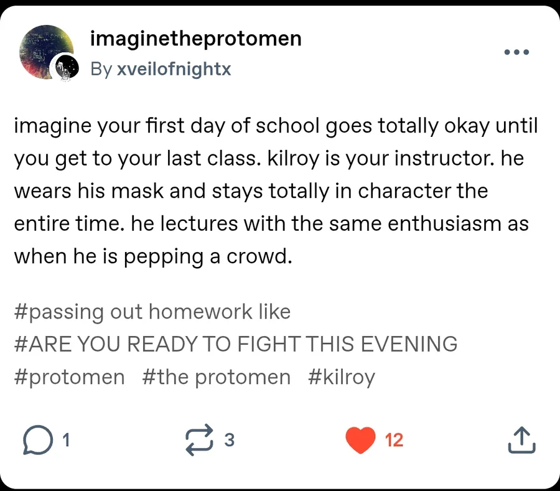This screenshot has height=491, width=560.
Task: Click the small xveilofnightx avatar badge
Action: click(x=65, y=67)
